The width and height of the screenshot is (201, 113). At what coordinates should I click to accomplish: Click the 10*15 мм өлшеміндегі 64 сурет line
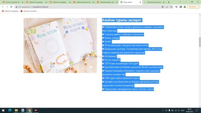pos(120,63)
